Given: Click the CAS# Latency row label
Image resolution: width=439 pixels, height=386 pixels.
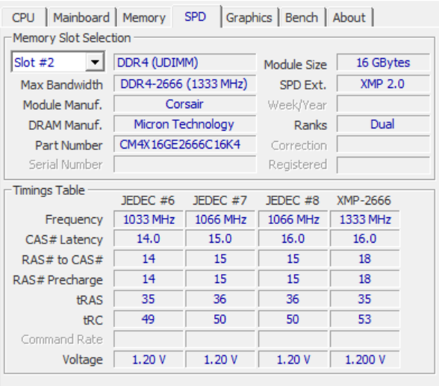Looking at the screenshot, I should click(x=64, y=240).
